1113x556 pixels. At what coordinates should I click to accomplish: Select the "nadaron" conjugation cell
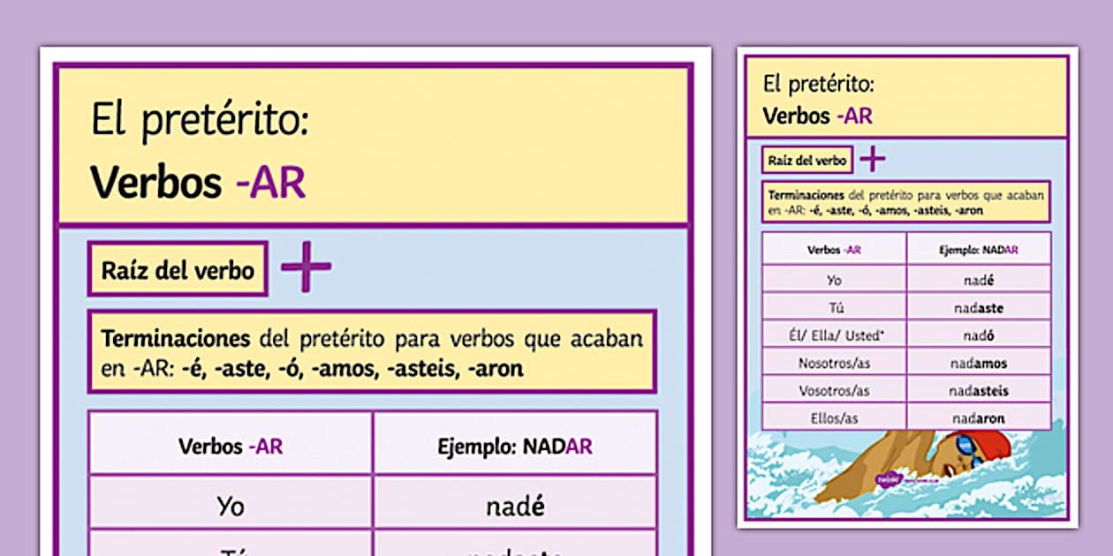click(x=979, y=417)
